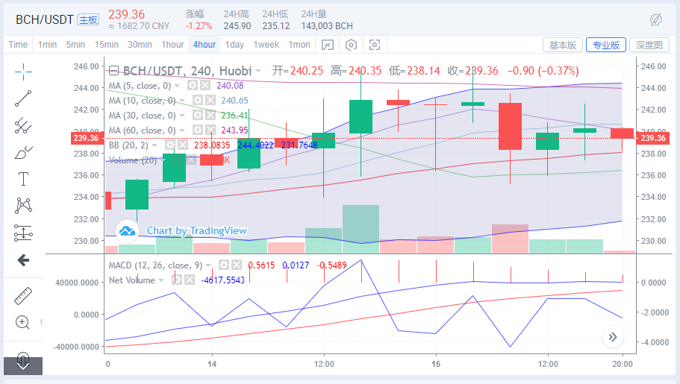
Task: Select the Time interval tab
Action: tap(18, 45)
